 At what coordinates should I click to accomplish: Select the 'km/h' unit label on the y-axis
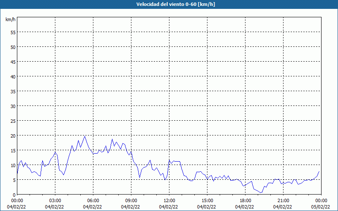click(x=11, y=19)
